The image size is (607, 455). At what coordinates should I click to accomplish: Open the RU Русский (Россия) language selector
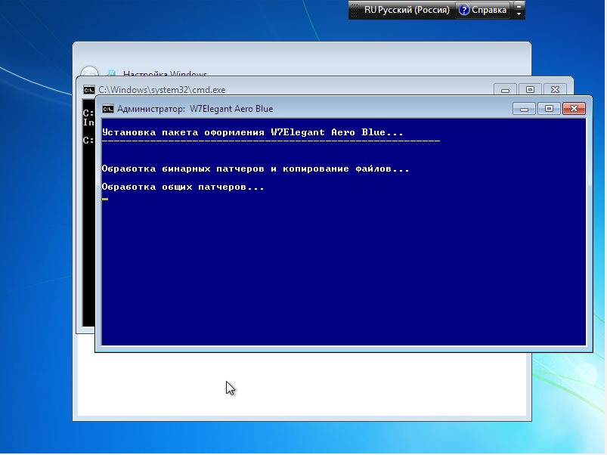(x=407, y=10)
